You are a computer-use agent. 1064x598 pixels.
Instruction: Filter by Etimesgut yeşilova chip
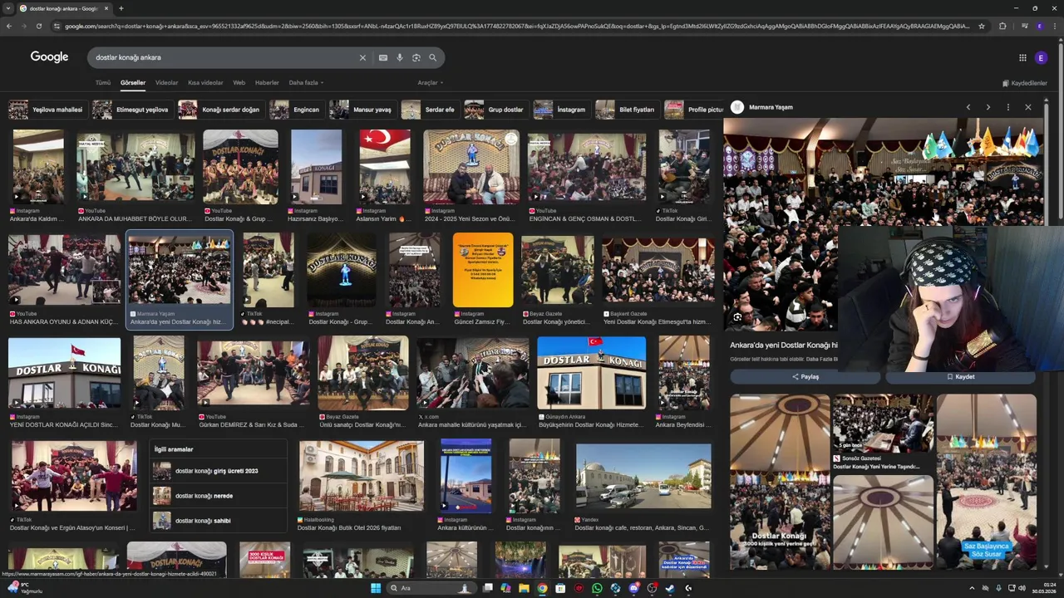tap(132, 110)
